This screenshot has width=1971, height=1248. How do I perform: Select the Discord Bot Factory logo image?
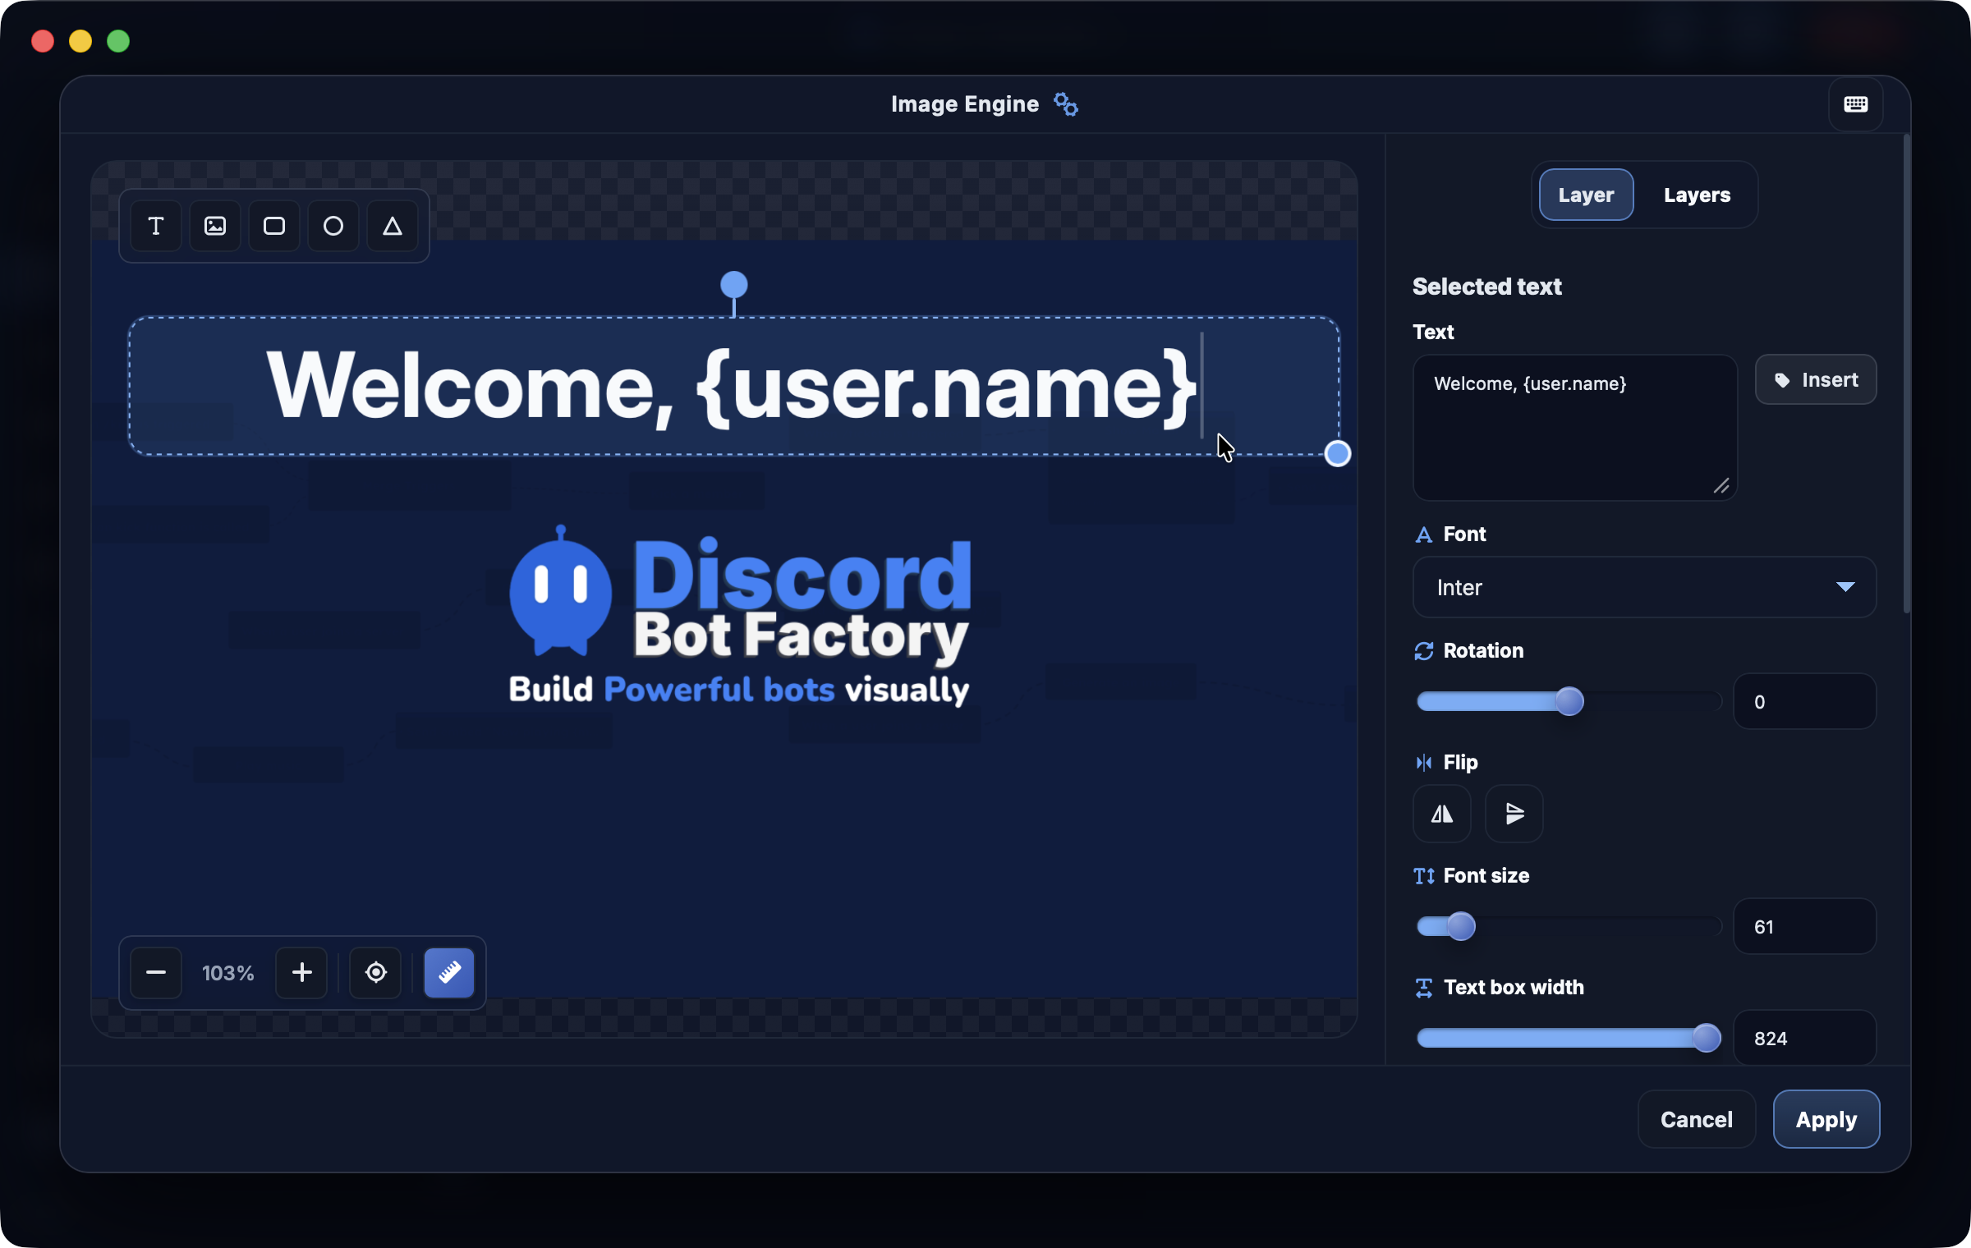pos(739,616)
